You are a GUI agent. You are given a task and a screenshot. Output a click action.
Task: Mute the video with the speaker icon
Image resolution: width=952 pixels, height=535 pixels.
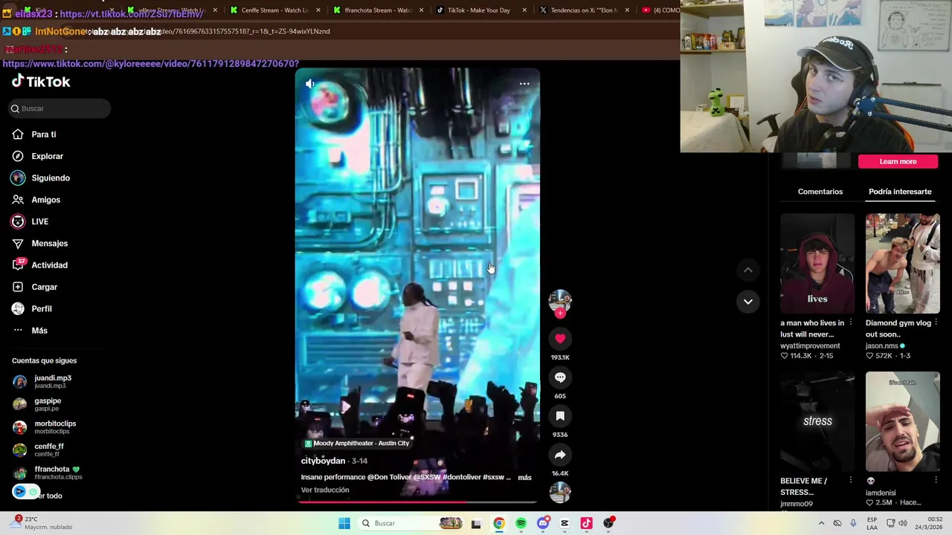[x=310, y=84]
